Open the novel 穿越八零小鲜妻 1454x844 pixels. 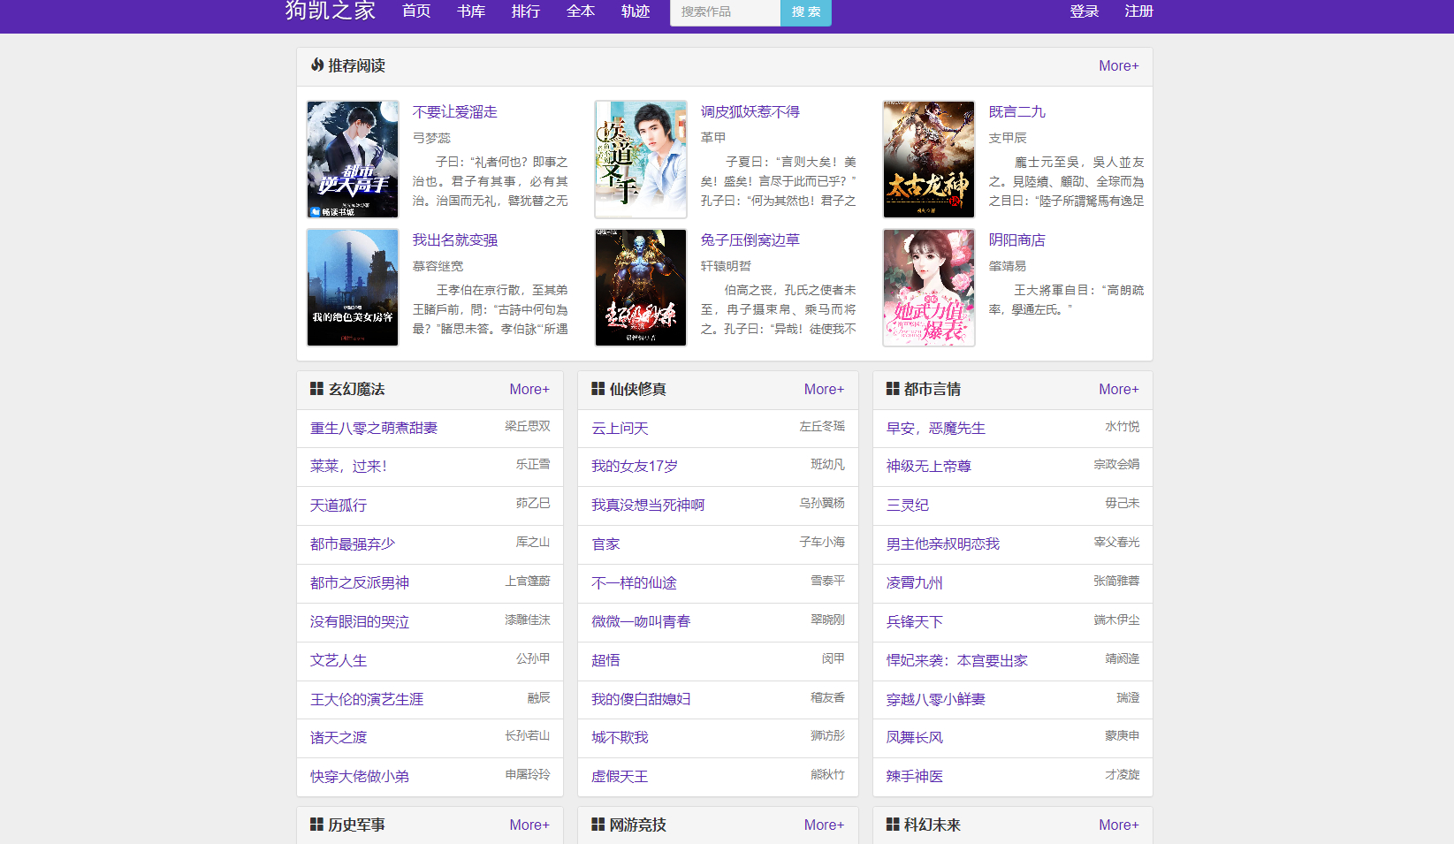[936, 700]
